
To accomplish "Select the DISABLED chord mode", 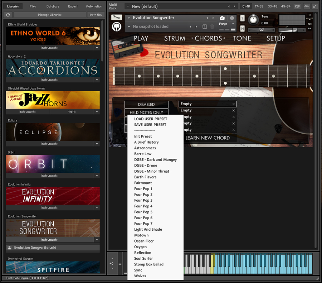I will (146, 105).
